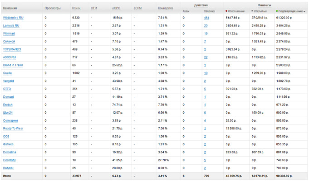
Task: Select the total 48 359.75 р. value
Action: pos(234,176)
